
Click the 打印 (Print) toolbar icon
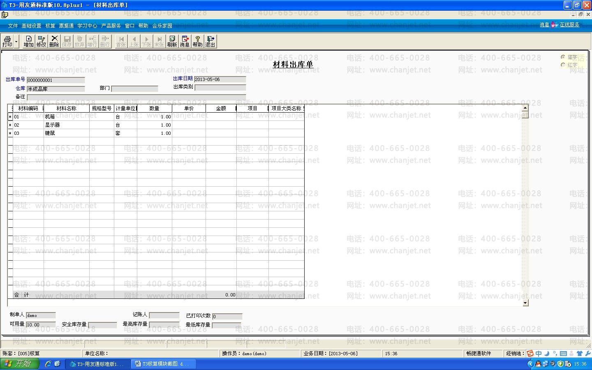(x=7, y=42)
